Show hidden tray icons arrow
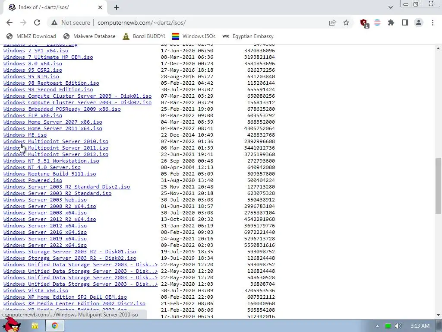 click(x=377, y=326)
